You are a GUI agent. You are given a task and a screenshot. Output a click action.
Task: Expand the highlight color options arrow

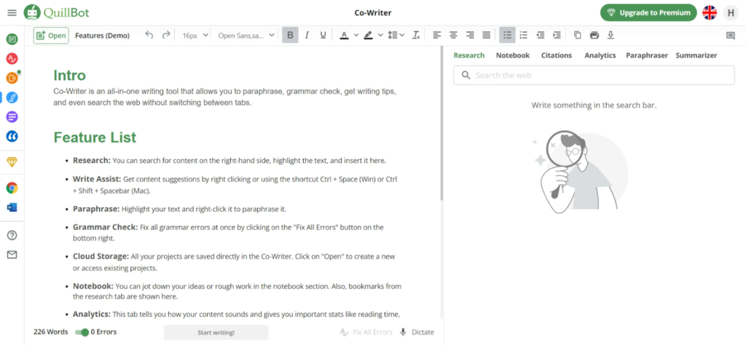tap(380, 35)
